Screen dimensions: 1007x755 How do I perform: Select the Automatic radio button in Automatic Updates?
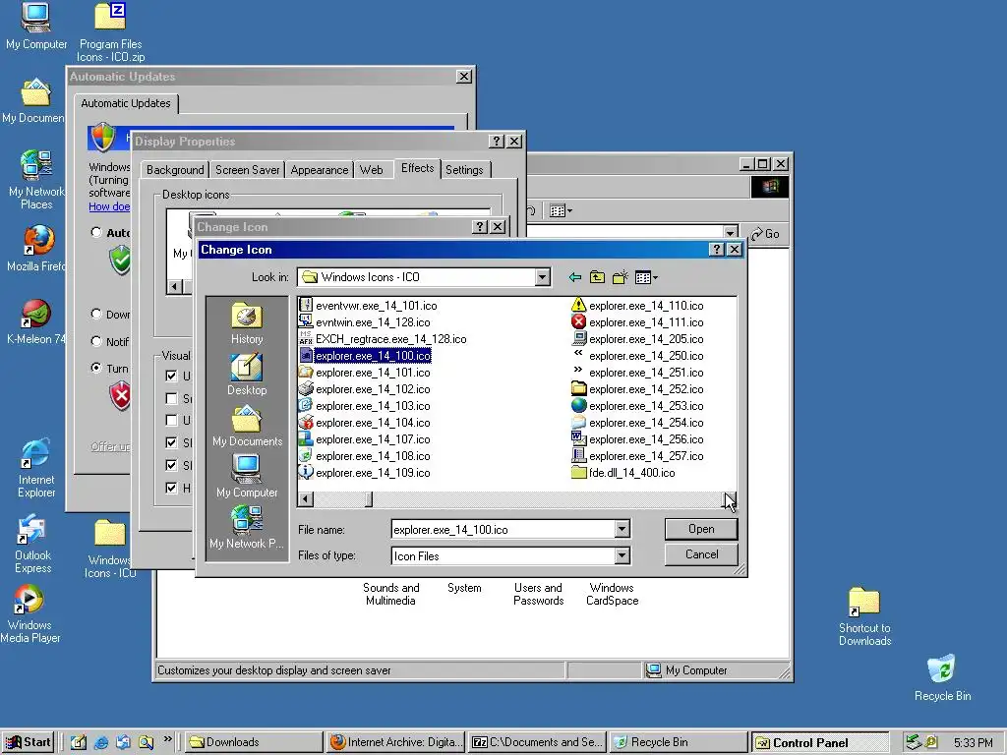96,232
